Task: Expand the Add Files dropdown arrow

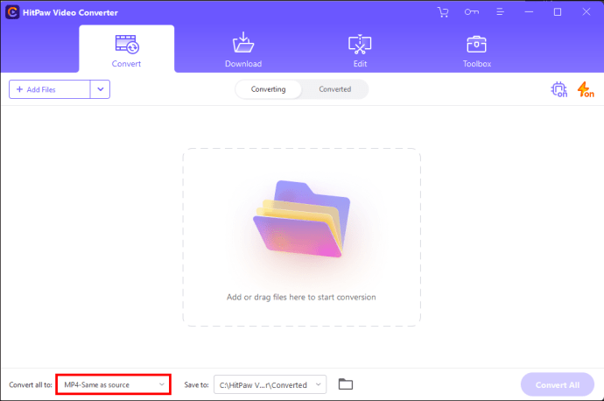Action: coord(100,89)
